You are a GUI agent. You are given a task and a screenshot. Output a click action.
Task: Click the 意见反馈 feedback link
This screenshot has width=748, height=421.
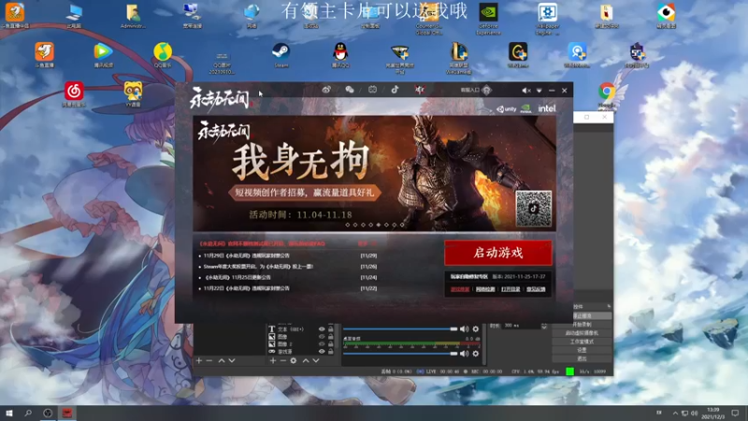coord(536,289)
